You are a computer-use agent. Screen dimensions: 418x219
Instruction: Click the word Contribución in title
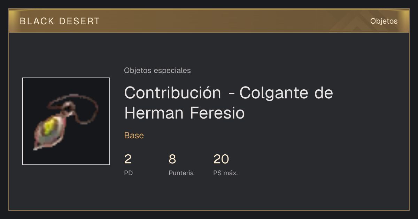pyautogui.click(x=172, y=93)
